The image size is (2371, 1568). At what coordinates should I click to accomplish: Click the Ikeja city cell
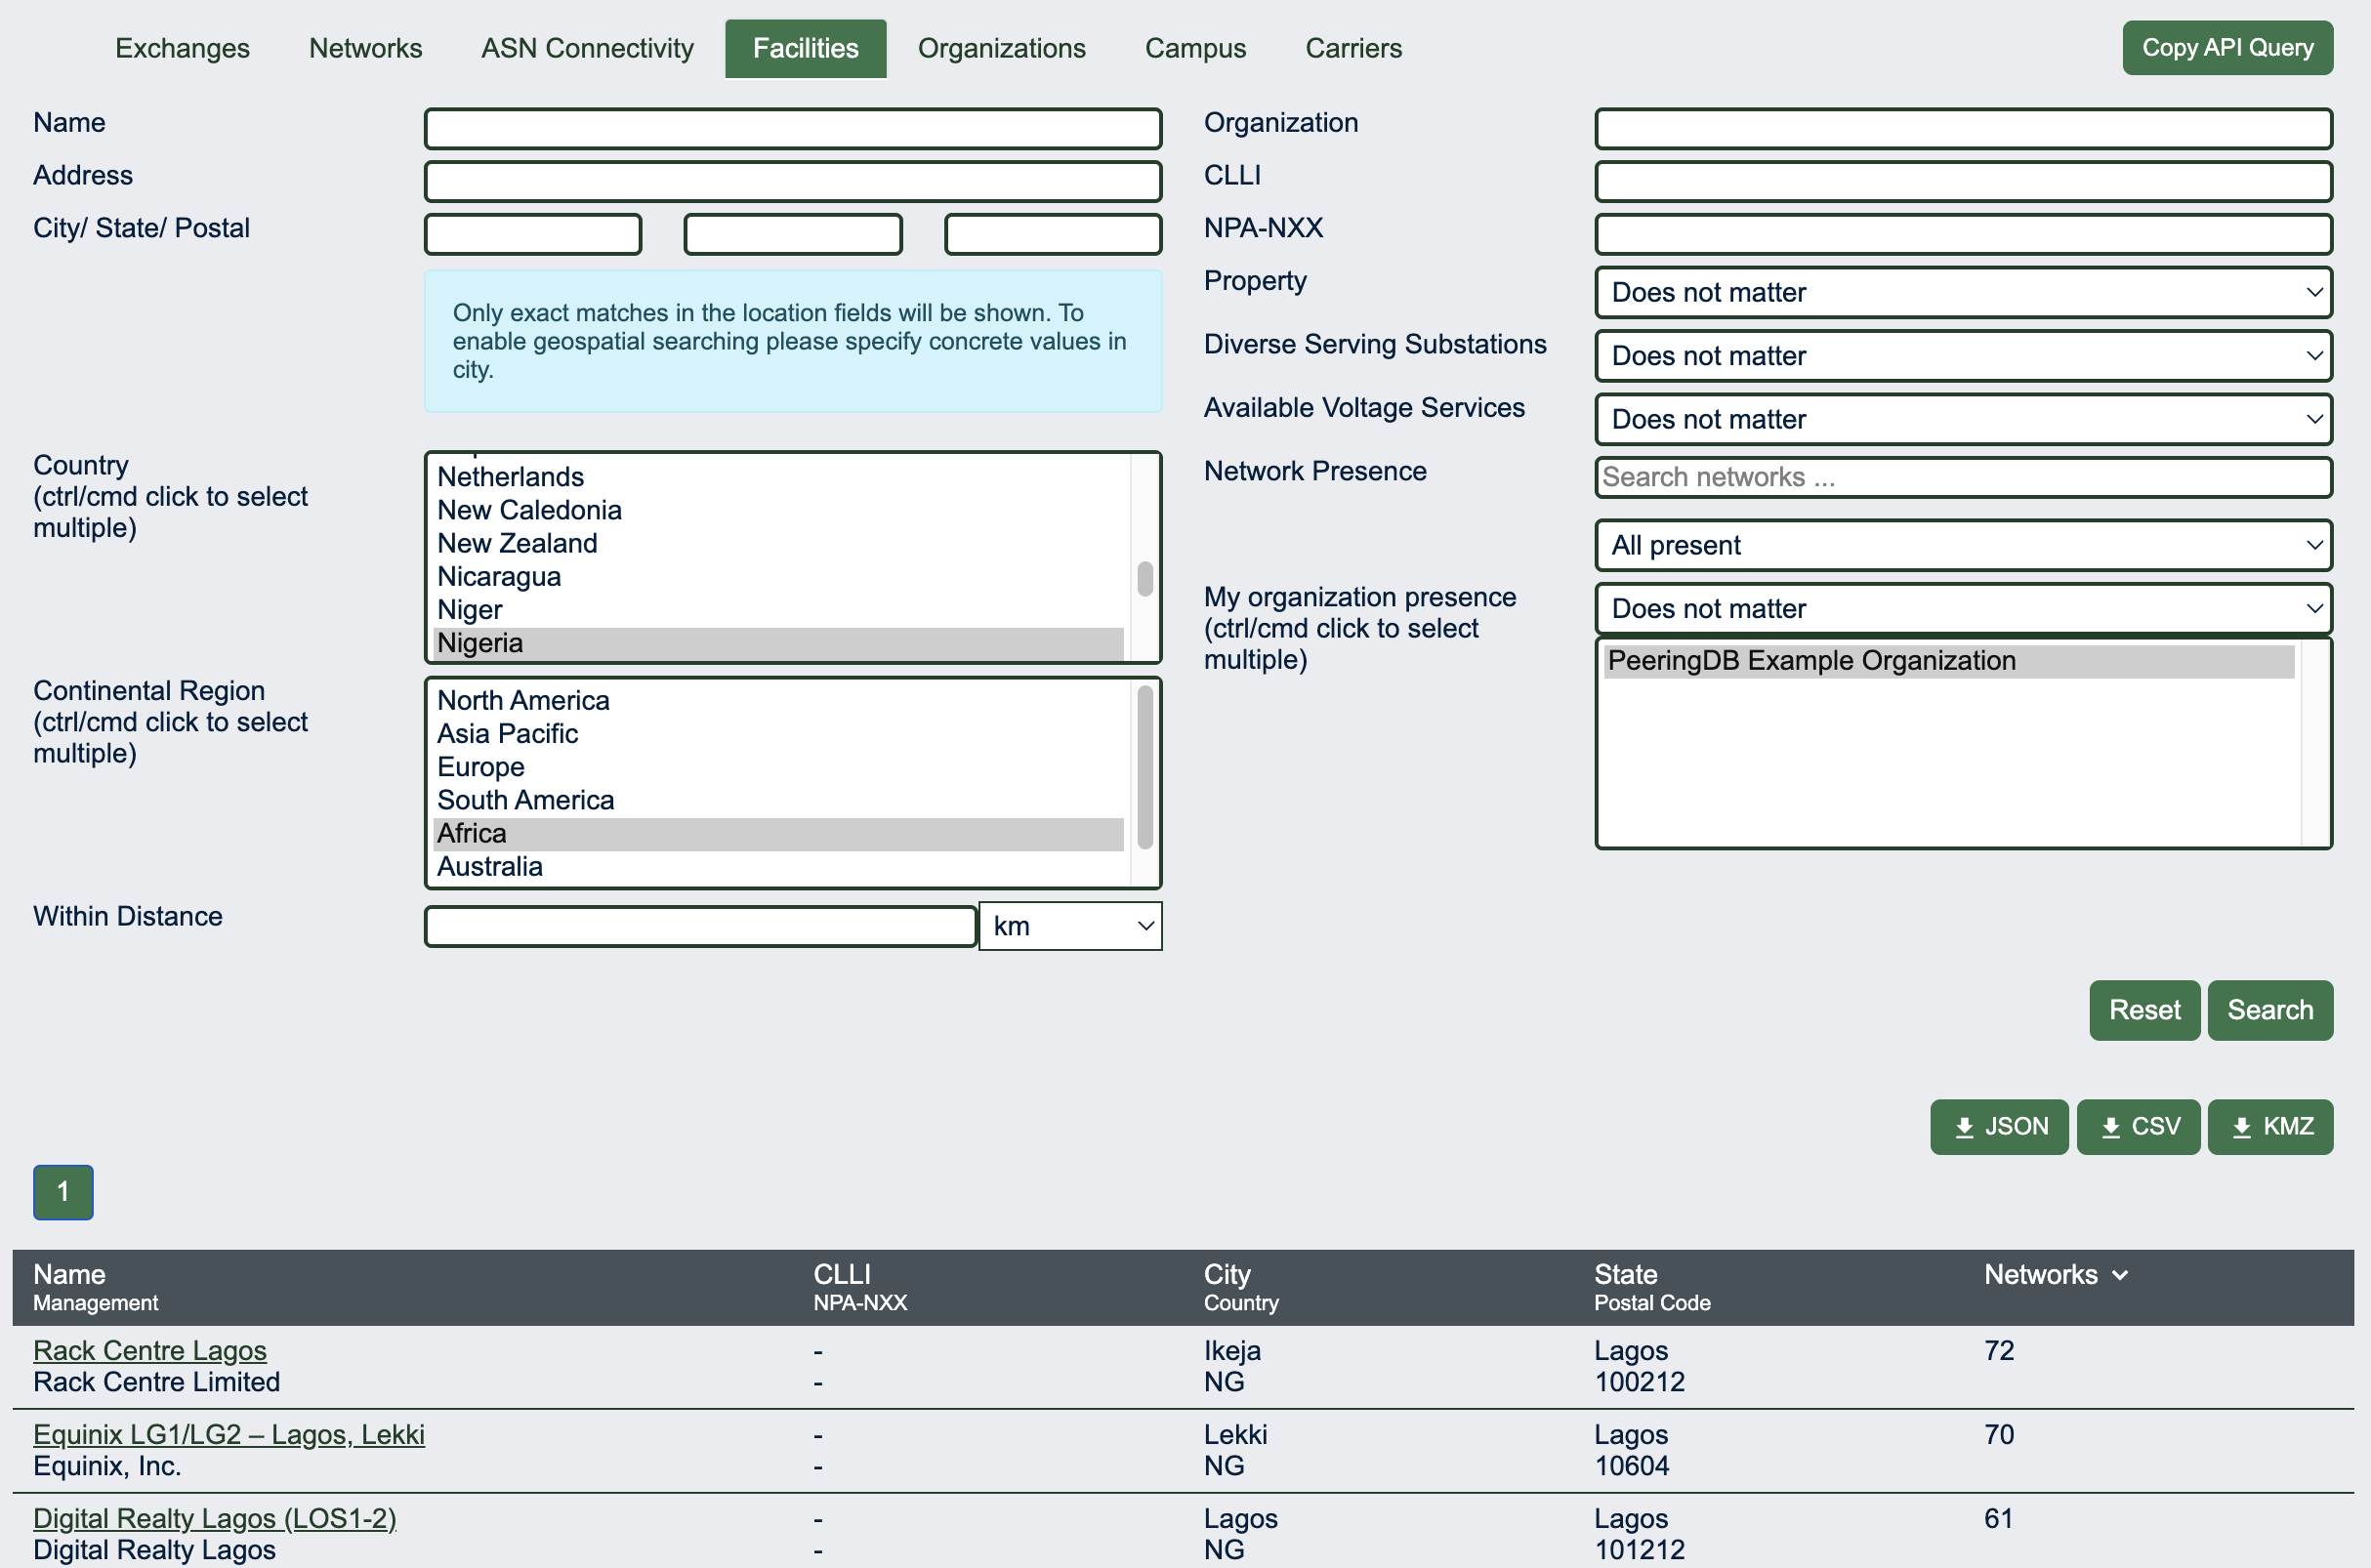click(x=1231, y=1350)
